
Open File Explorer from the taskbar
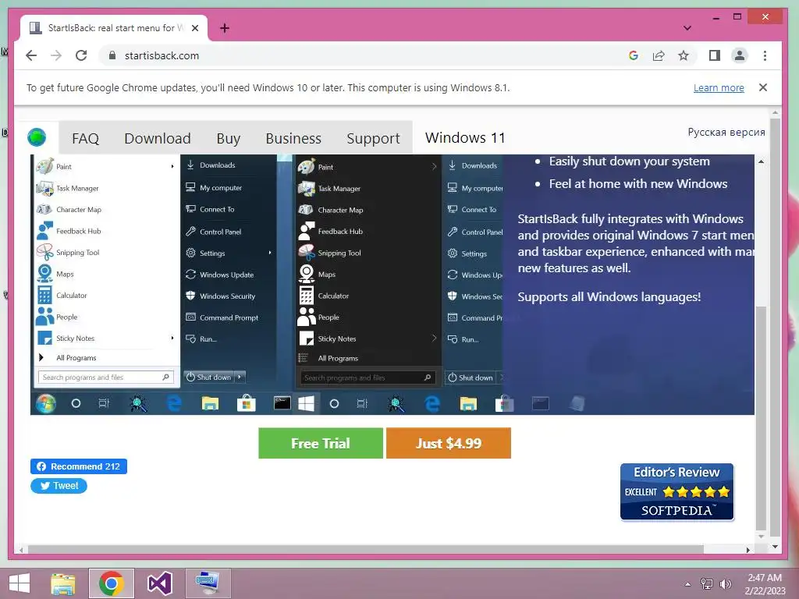[x=63, y=583]
